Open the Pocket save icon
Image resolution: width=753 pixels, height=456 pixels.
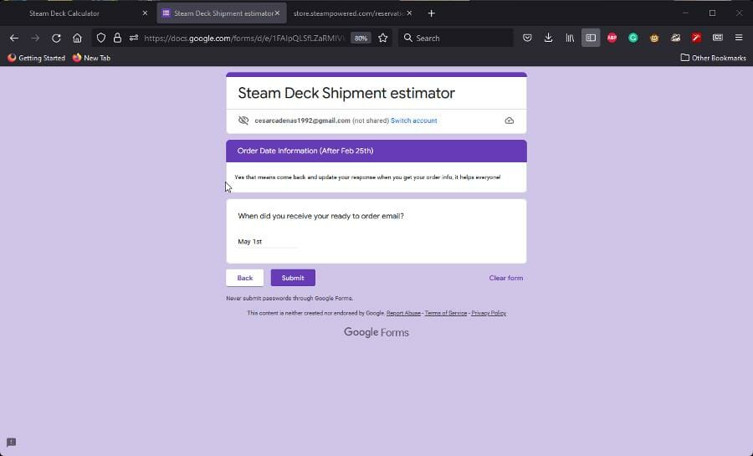pyautogui.click(x=527, y=38)
